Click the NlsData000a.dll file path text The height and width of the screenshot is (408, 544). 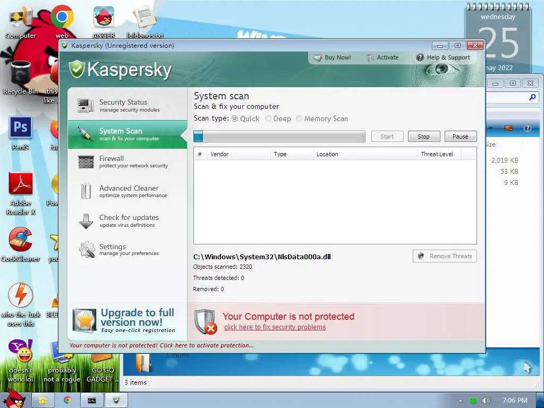click(x=262, y=257)
